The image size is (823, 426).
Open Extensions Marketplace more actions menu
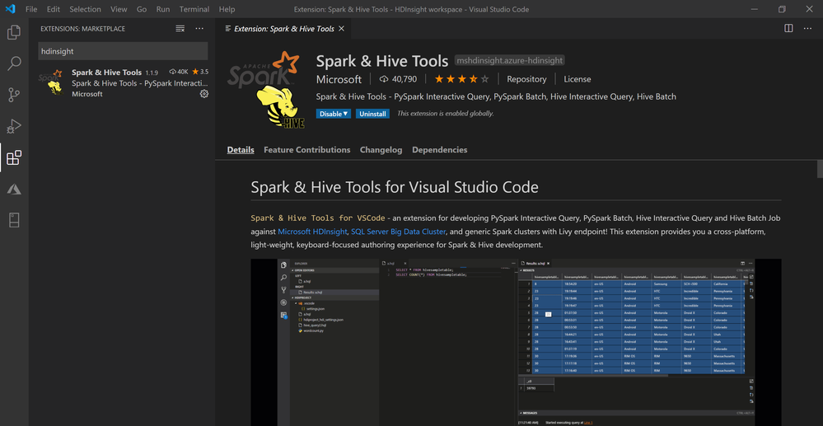click(199, 28)
